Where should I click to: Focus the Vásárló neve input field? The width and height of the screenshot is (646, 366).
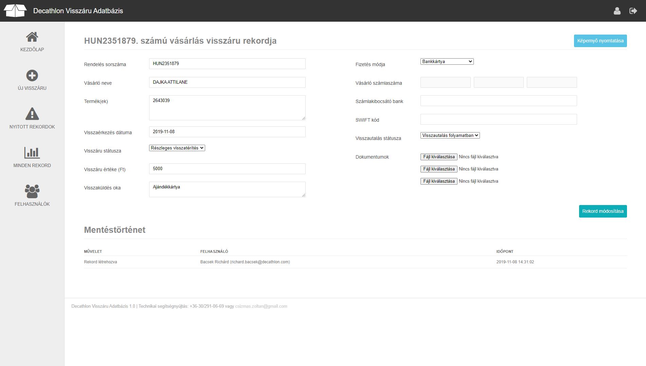click(x=227, y=82)
